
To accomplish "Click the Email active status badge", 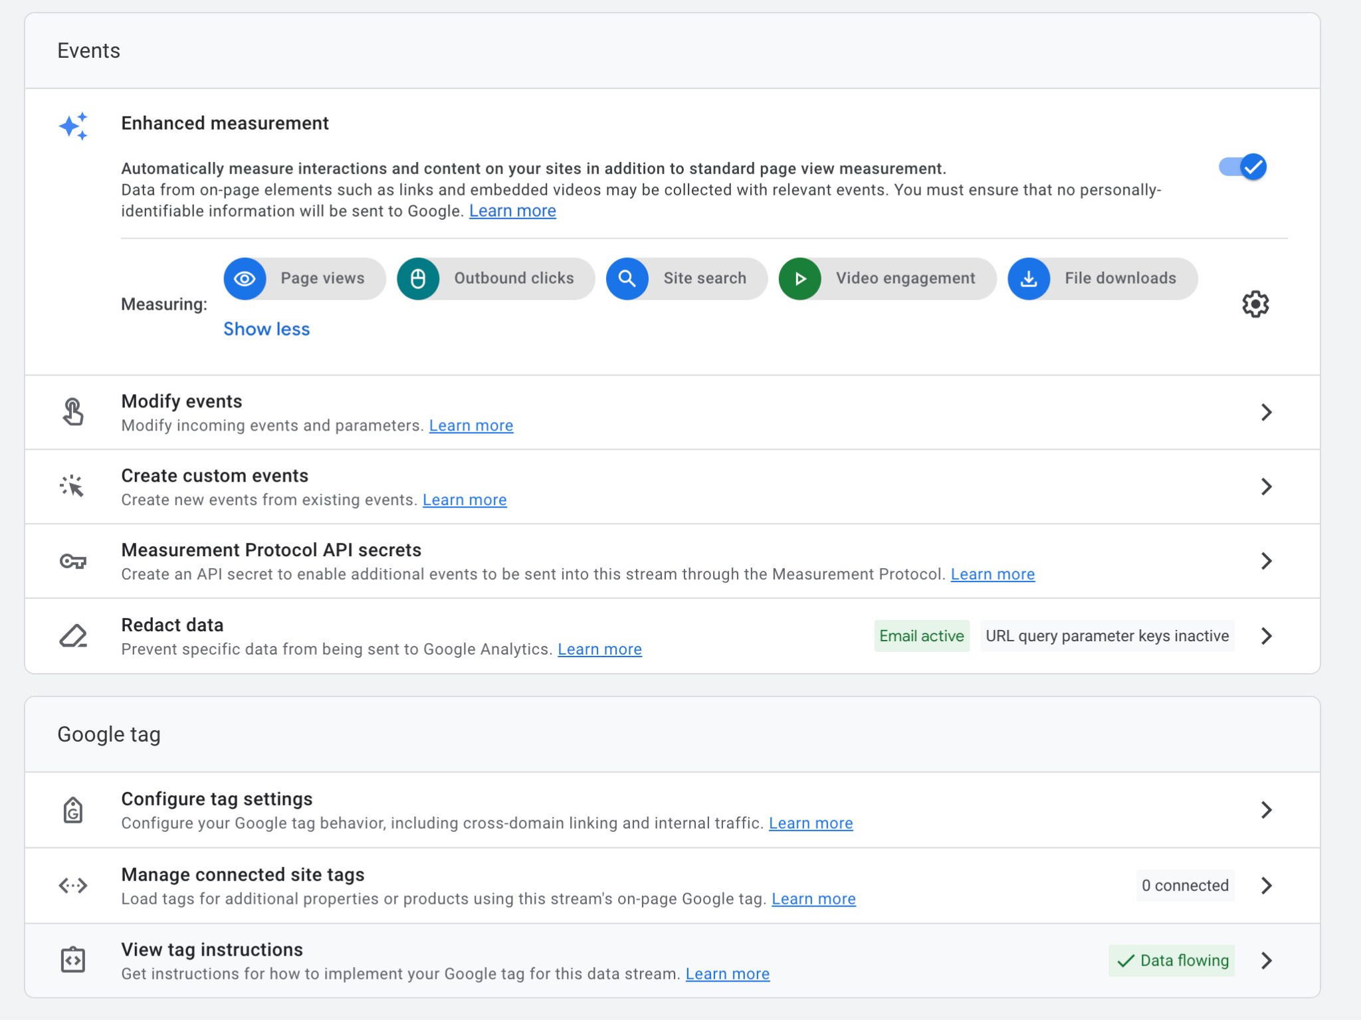I will pos(921,636).
